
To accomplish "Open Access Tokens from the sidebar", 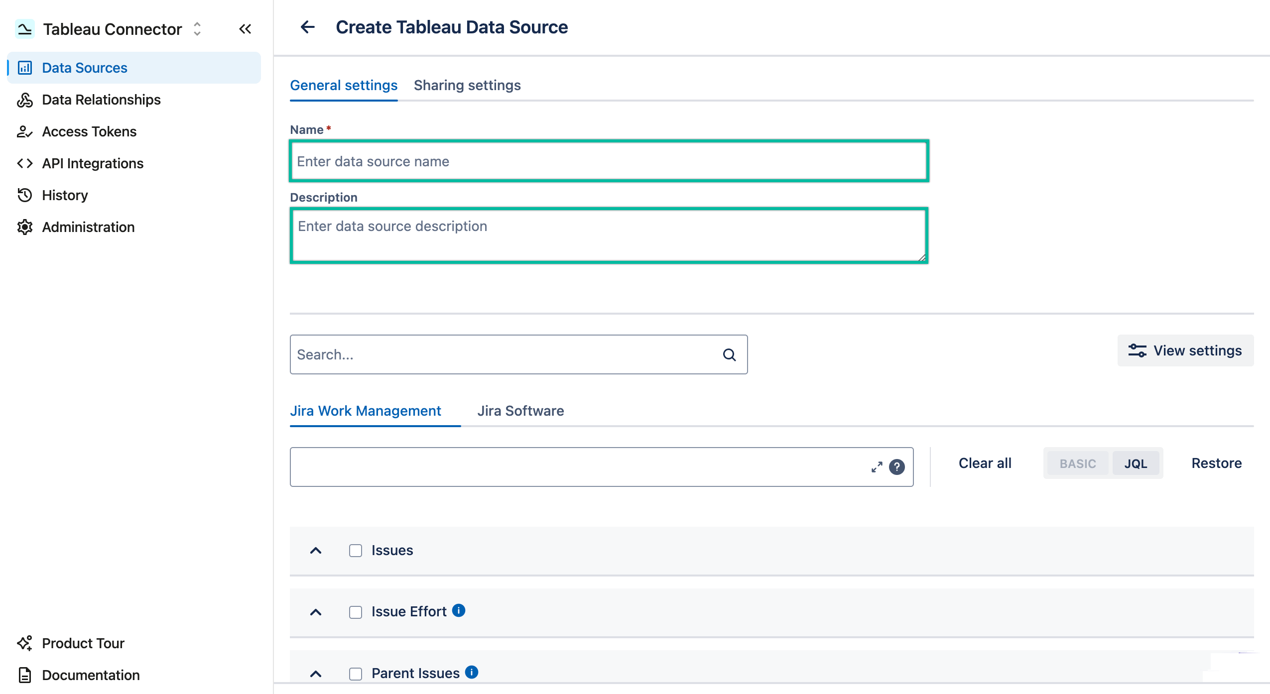I will tap(89, 131).
